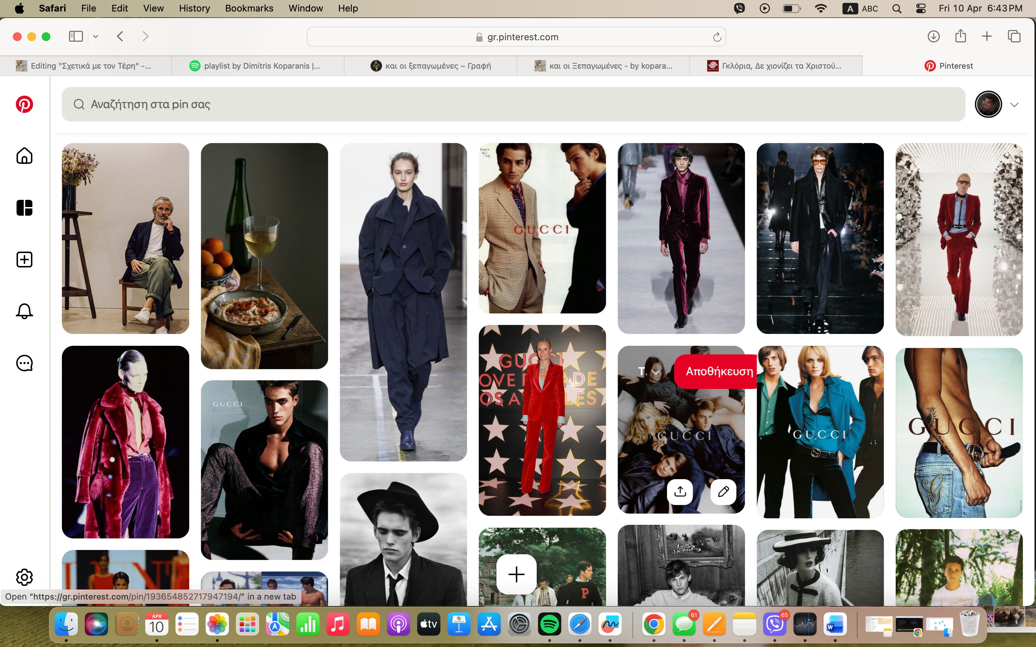Open the wine bottle still life pin
This screenshot has height=647, width=1036.
(x=264, y=256)
